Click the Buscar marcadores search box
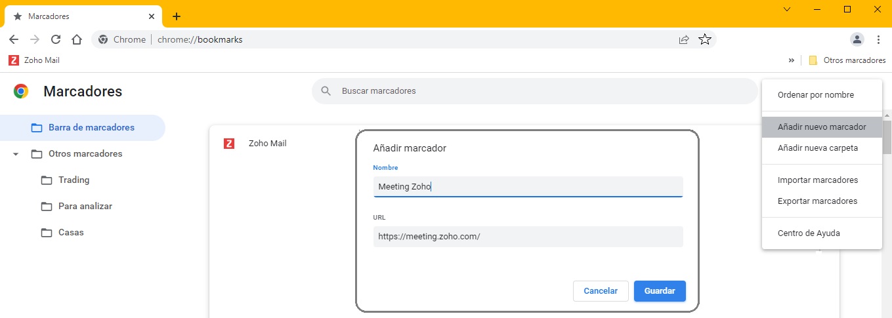Viewport: 892px width, 318px height. pos(535,91)
